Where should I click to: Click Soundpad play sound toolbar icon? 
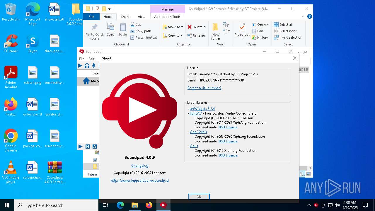80,66
